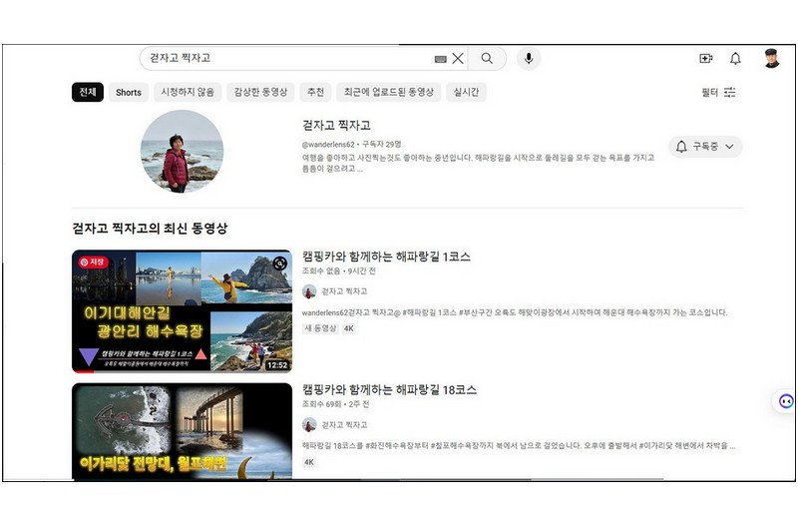This screenshot has width=798, height=526.
Task: Click the @wanderlens62 channel handle
Action: pos(328,144)
